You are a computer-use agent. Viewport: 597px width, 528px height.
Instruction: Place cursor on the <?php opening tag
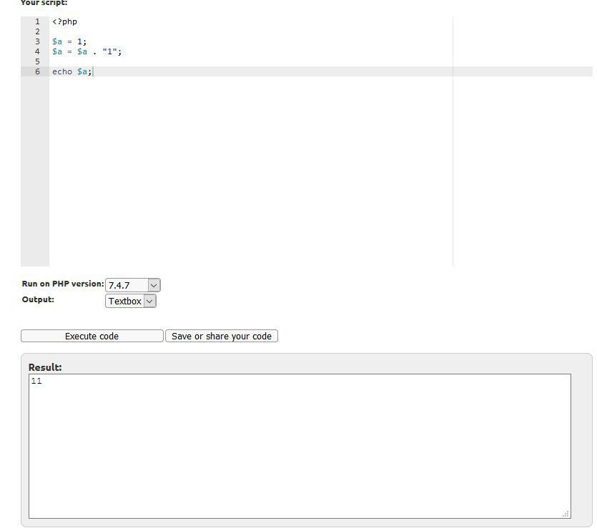pos(65,21)
